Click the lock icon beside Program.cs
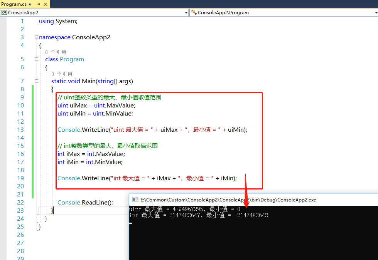This screenshot has width=378, height=260. [30, 4]
